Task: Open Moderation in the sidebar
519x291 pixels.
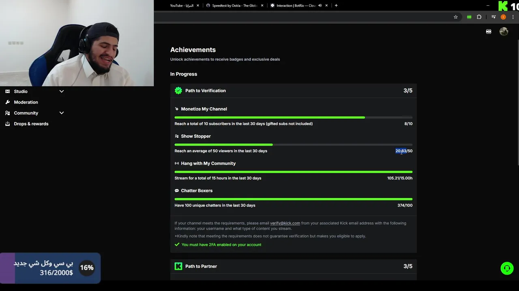Action: tap(26, 102)
